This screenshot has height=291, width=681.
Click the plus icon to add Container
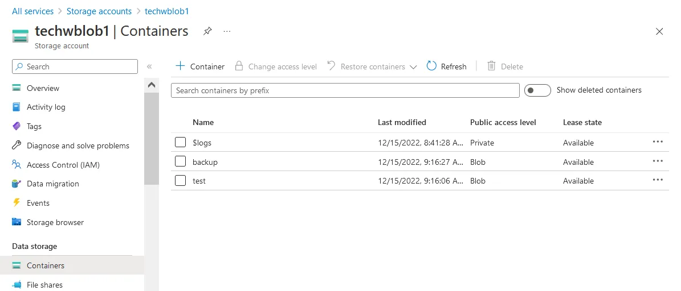180,66
